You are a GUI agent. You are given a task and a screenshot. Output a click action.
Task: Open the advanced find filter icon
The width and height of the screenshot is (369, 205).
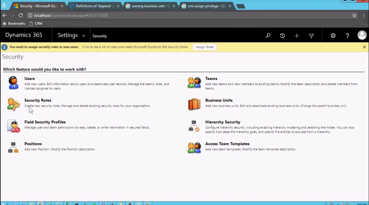point(311,36)
